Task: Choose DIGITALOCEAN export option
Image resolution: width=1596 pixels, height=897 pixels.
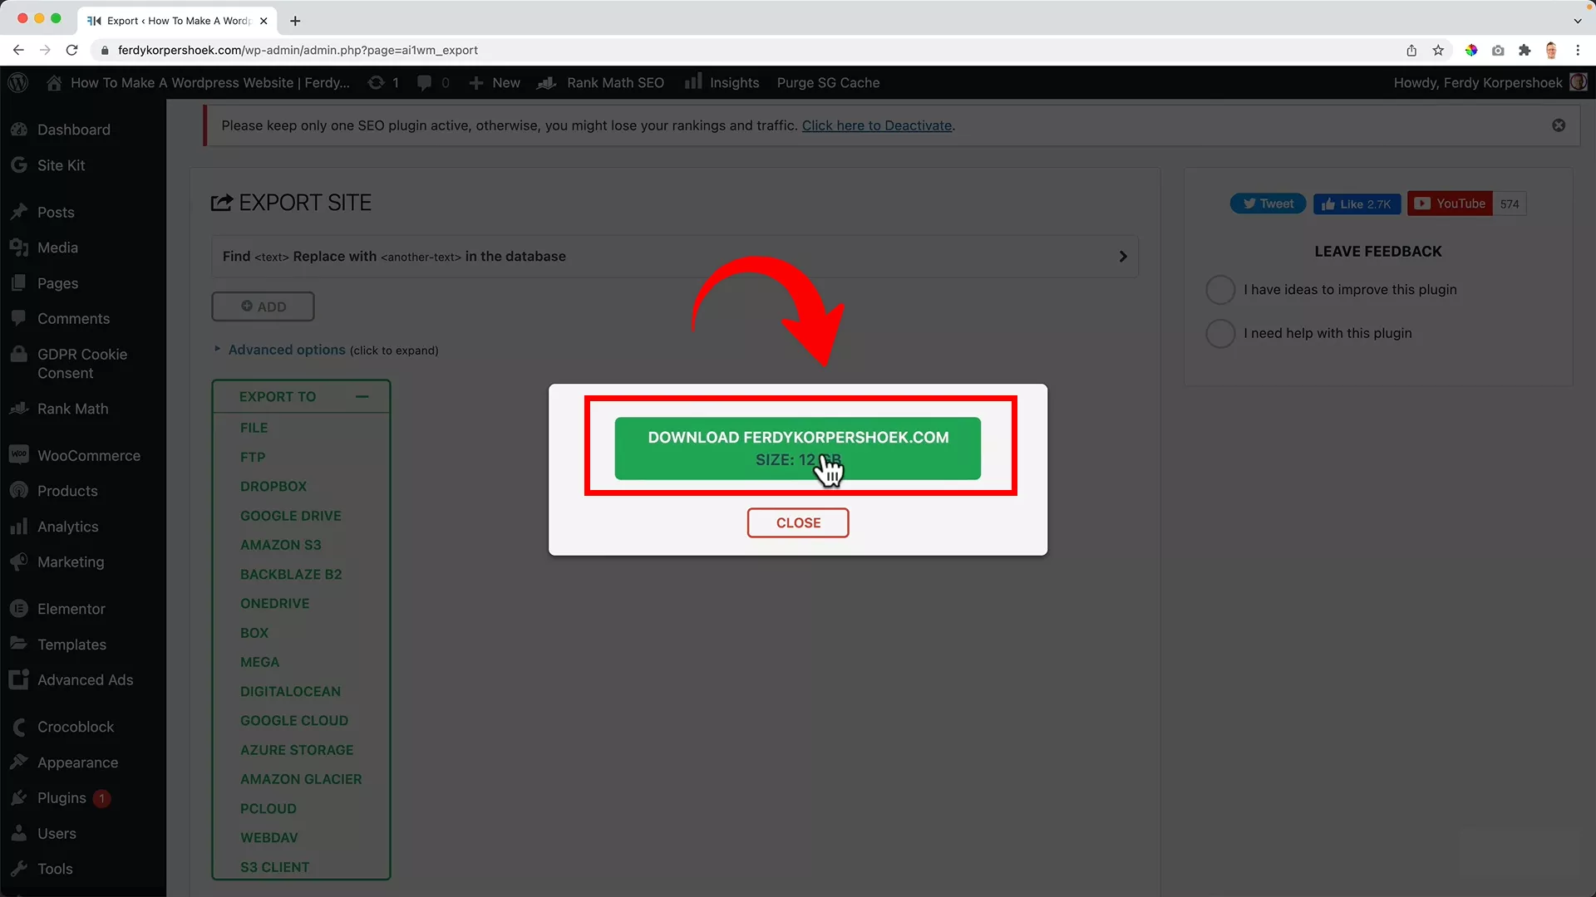Action: pos(290,691)
